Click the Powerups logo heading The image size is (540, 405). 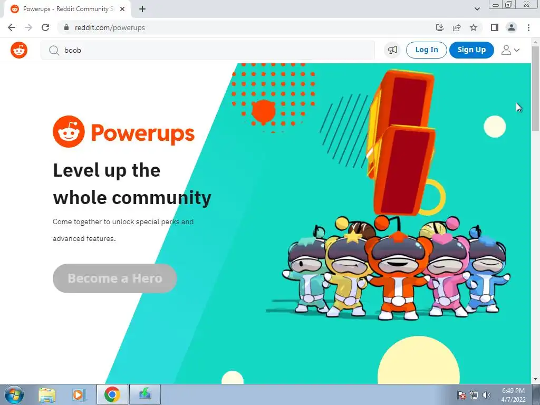123,132
